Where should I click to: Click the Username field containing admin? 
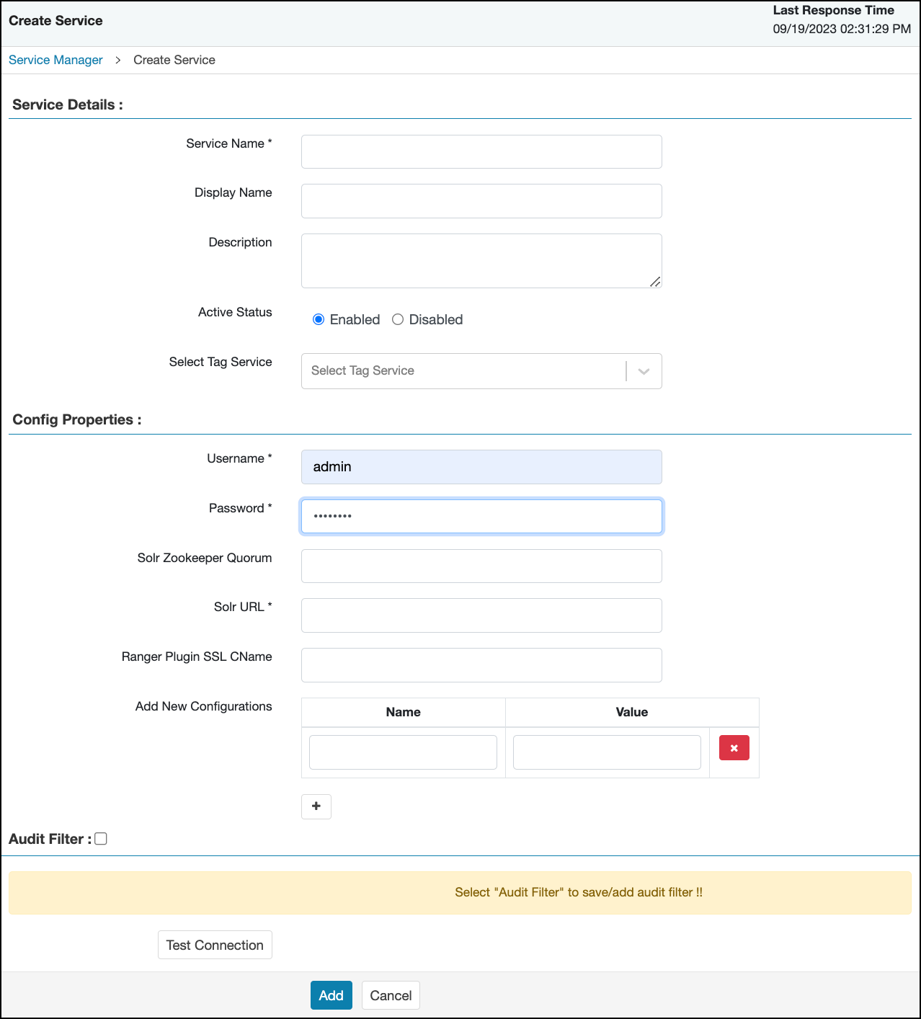481,467
